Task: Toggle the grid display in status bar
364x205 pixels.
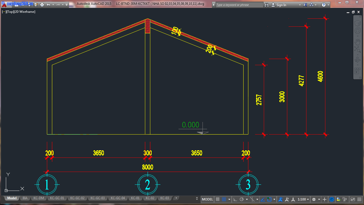Action: (x=218, y=199)
